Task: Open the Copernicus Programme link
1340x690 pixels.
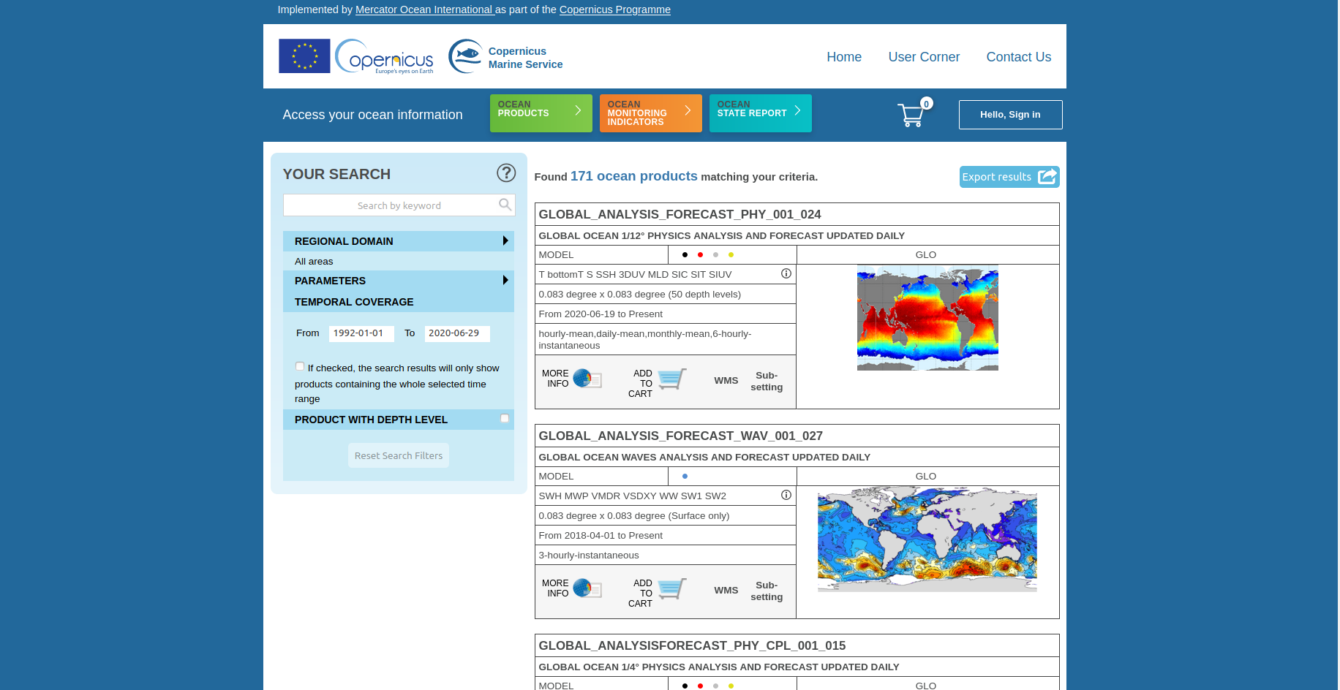Action: click(614, 10)
